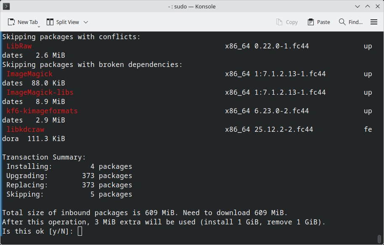Viewport: 384px width, 245px height.
Task: Click the terminal scrollbar handle
Action: point(380,239)
